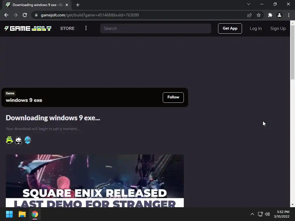Open the Sign Up link
This screenshot has width=295, height=221.
[278, 28]
